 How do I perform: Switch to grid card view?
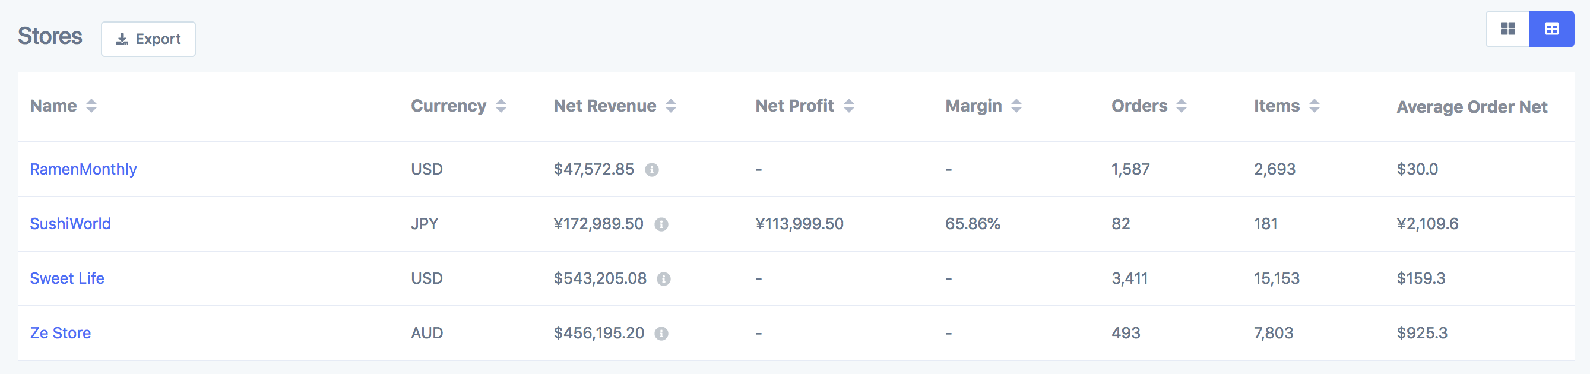pos(1507,29)
